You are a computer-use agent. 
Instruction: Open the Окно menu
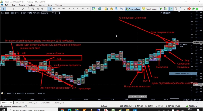50,5
